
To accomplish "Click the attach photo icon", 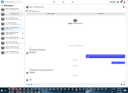I will (29, 84).
